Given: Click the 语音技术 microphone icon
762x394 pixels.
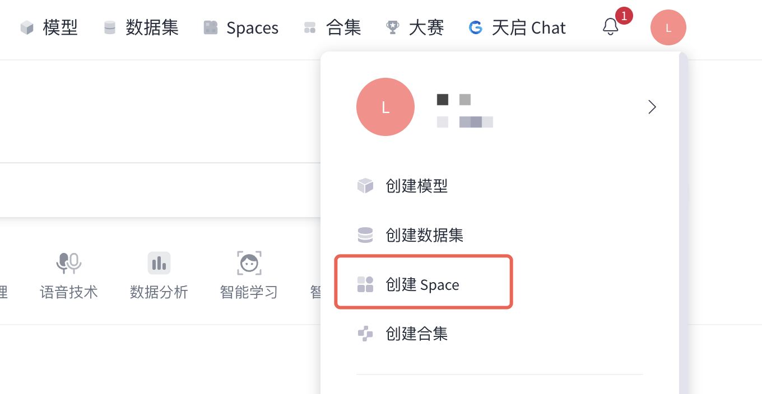Looking at the screenshot, I should (x=69, y=262).
